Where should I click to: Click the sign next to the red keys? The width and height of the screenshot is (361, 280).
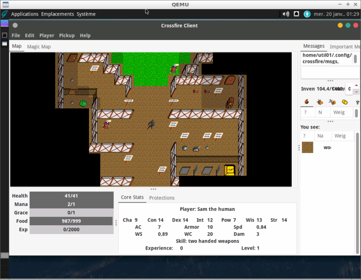coord(218,92)
